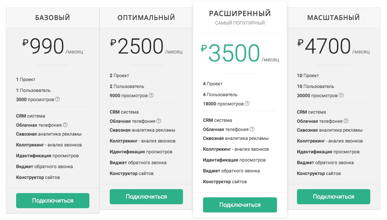This screenshot has width=387, height=220.
Task: Subscribe to Оптимальный plan via Подключиться
Action: coord(147,197)
